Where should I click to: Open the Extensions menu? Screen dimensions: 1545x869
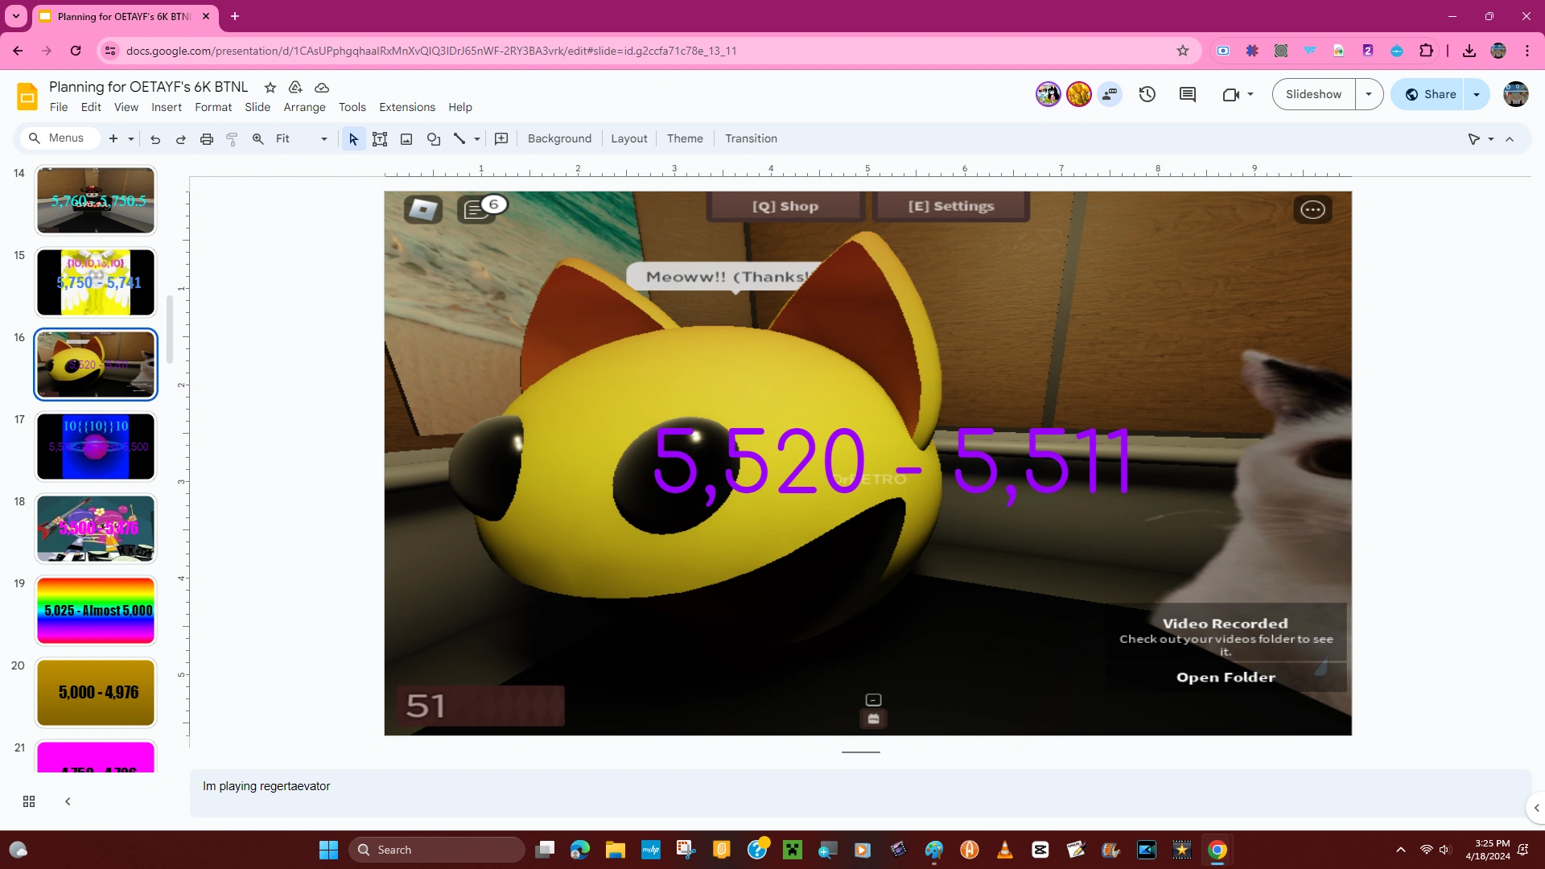tap(406, 107)
